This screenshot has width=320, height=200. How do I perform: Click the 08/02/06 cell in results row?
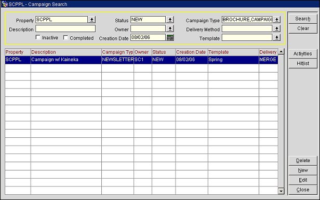pos(192,60)
